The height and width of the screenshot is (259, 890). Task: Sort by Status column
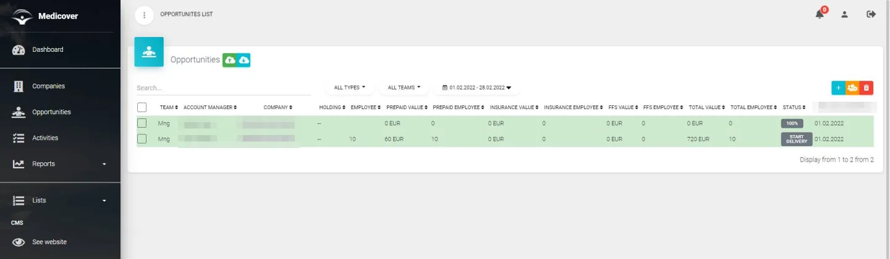click(794, 107)
